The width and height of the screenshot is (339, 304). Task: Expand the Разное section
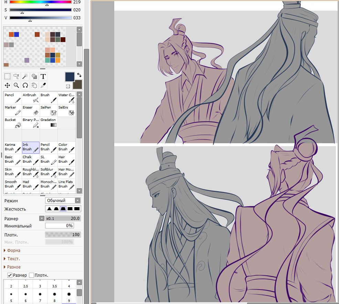point(13,267)
